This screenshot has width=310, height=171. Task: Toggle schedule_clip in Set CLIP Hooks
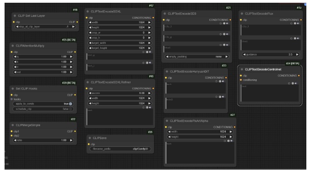pos(43,109)
